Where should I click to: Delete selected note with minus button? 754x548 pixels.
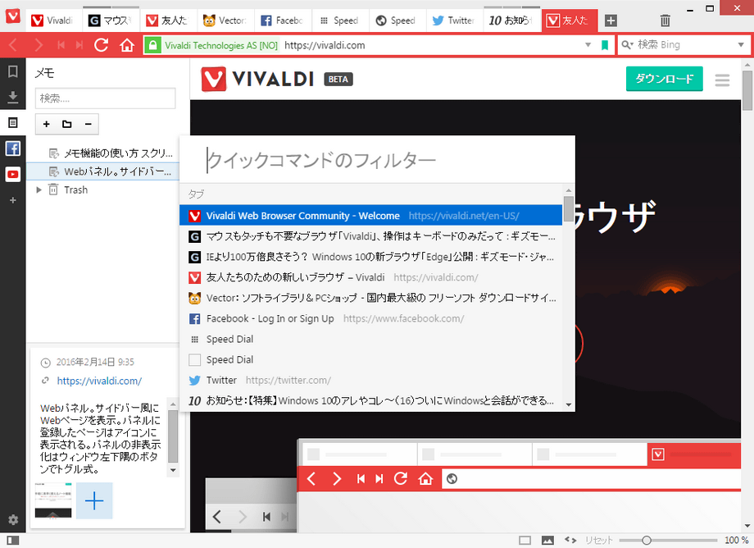(88, 124)
